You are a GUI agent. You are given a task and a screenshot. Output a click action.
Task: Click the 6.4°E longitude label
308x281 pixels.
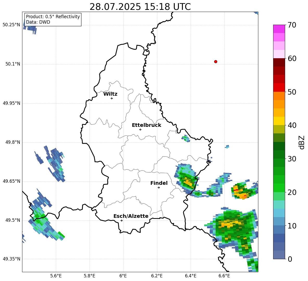tap(190, 276)
